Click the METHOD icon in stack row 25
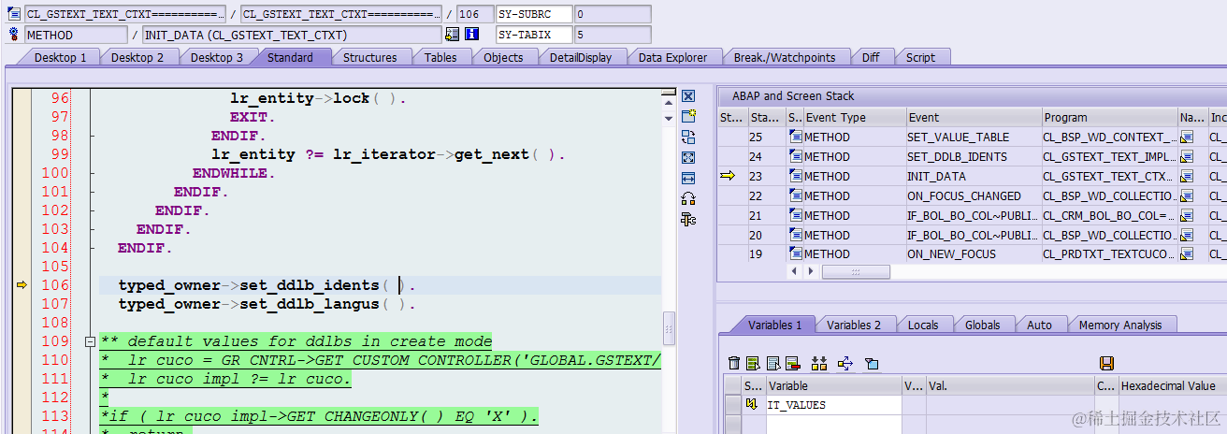The width and height of the screenshot is (1227, 434). click(796, 137)
